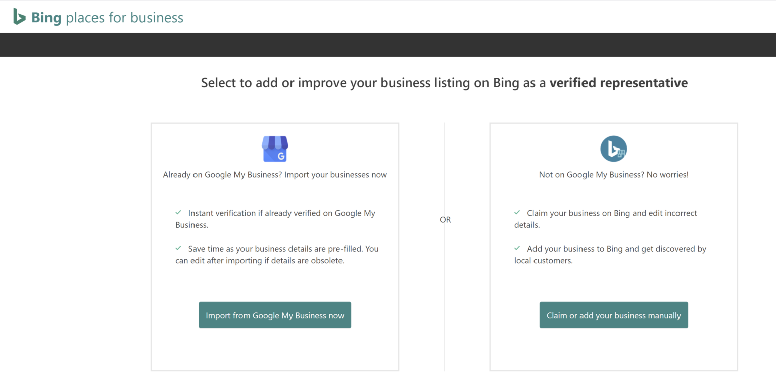Click the Bing logo in the header
The height and width of the screenshot is (392, 776).
(18, 16)
